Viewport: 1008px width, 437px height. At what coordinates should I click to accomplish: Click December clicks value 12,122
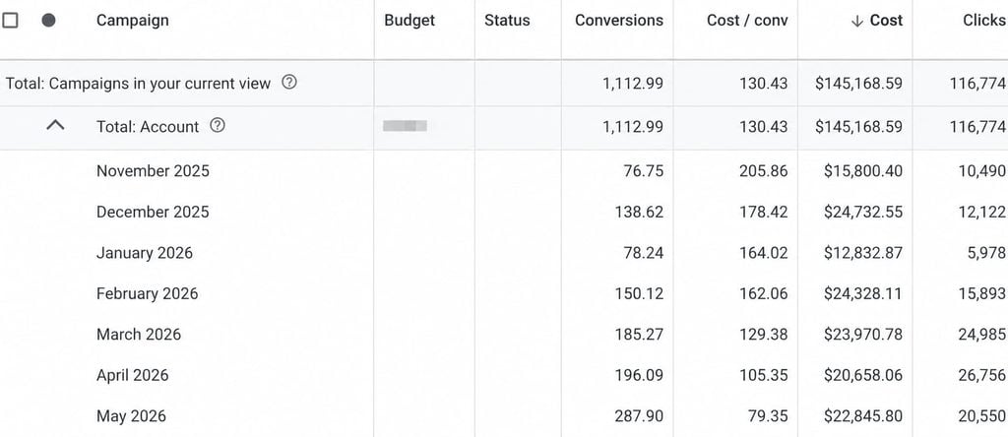click(x=981, y=212)
